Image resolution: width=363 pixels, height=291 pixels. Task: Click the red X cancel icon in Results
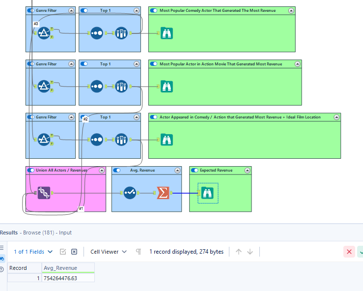[349, 252]
